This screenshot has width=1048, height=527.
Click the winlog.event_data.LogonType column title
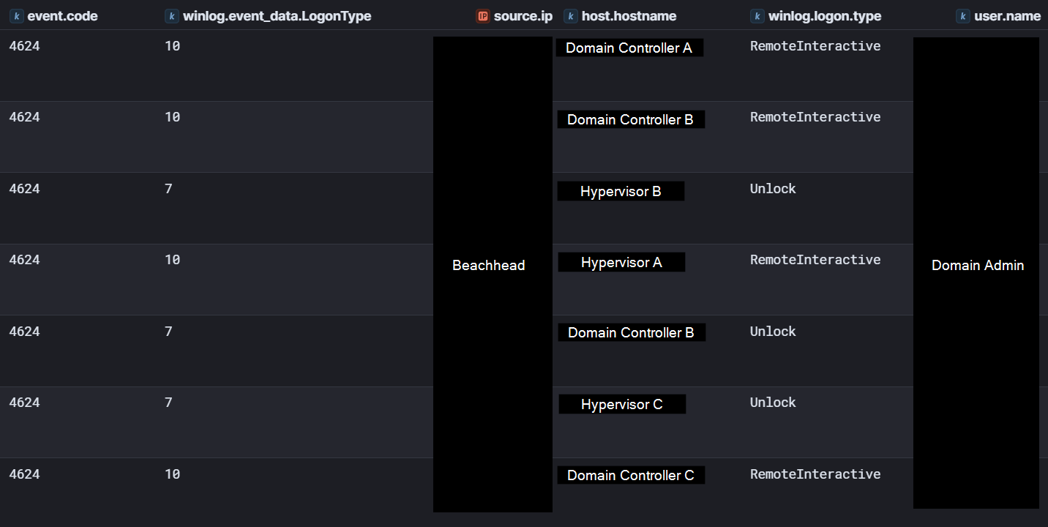click(x=277, y=16)
